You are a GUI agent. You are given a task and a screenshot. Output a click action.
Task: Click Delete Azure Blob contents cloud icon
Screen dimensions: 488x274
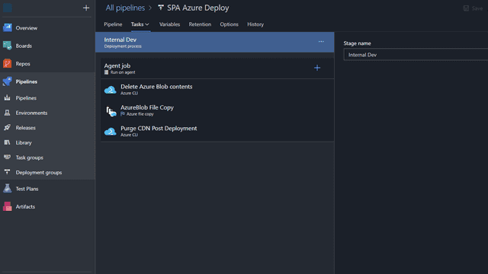pyautogui.click(x=110, y=90)
